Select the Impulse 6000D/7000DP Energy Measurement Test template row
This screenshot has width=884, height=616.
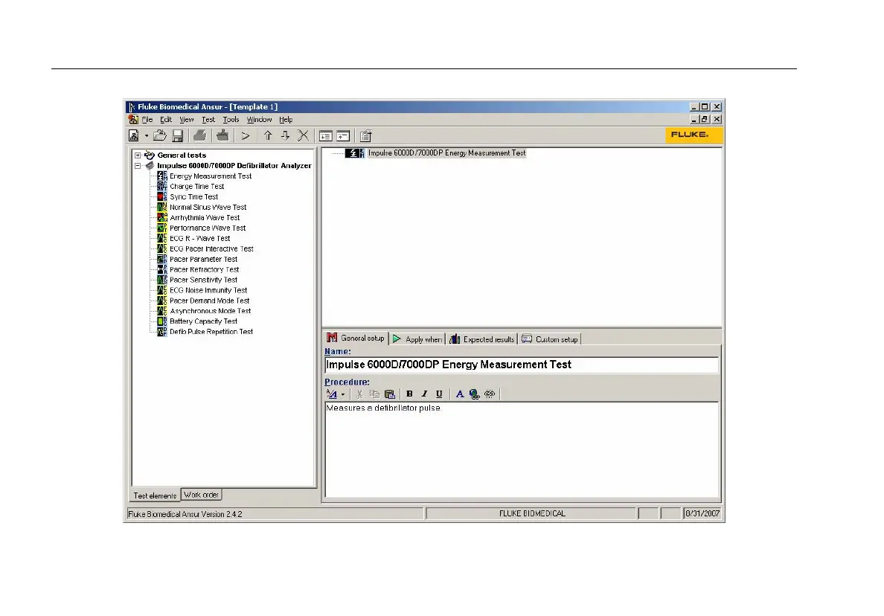pyautogui.click(x=446, y=153)
